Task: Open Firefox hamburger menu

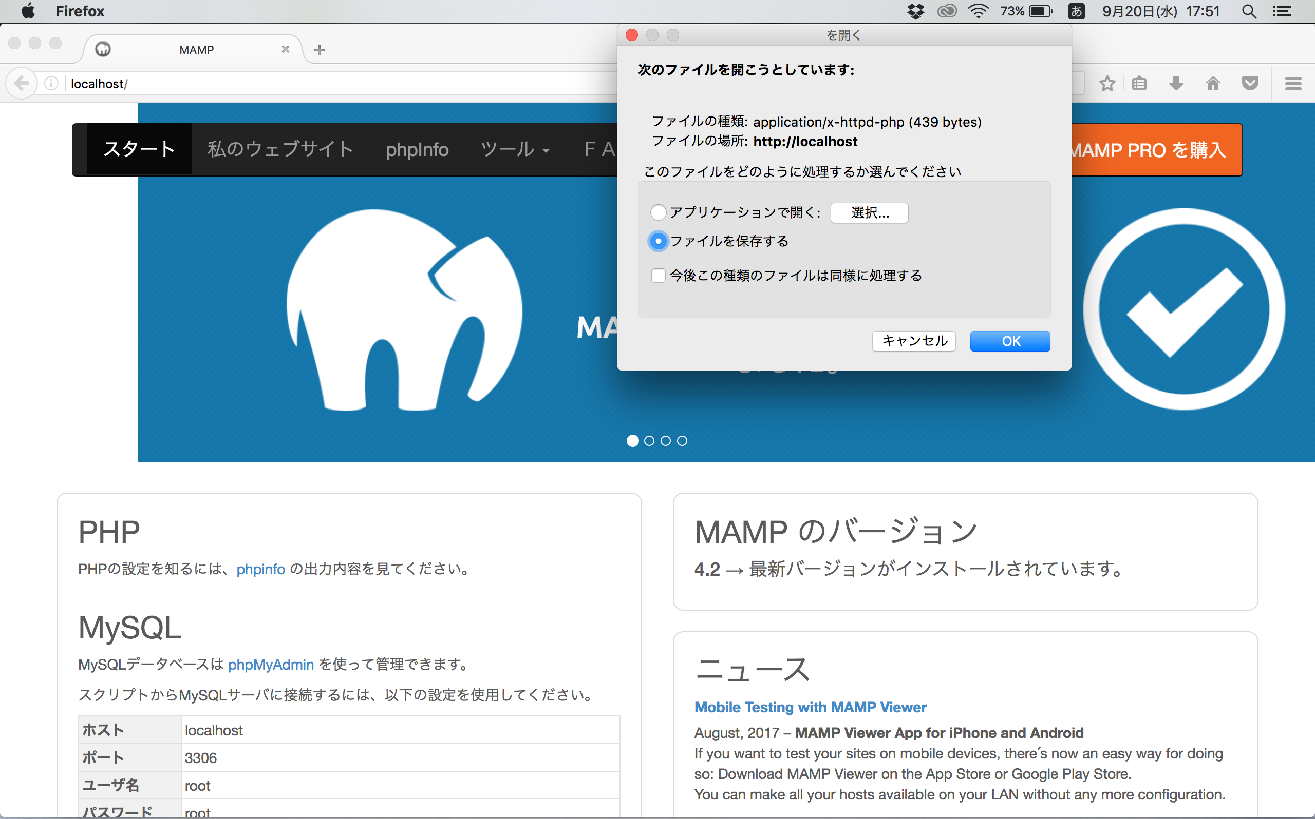Action: point(1293,84)
